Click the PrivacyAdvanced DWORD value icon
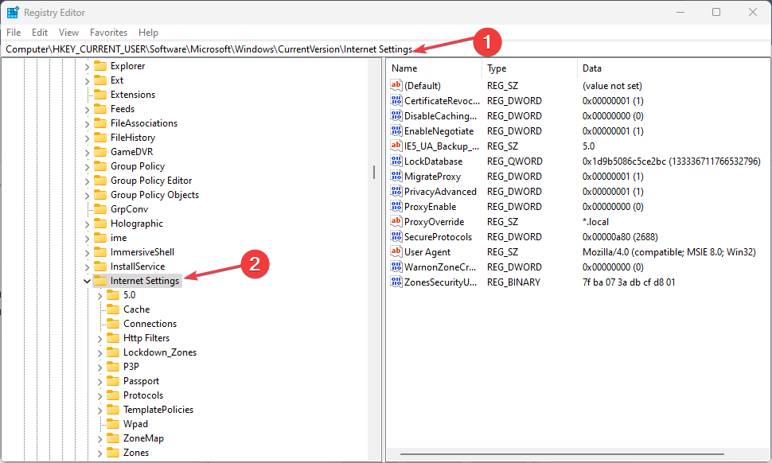772x463 pixels. tap(396, 192)
